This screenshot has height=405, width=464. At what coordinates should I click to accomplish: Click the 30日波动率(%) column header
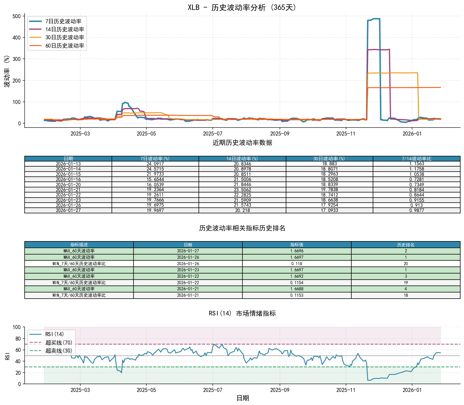pyautogui.click(x=329, y=159)
